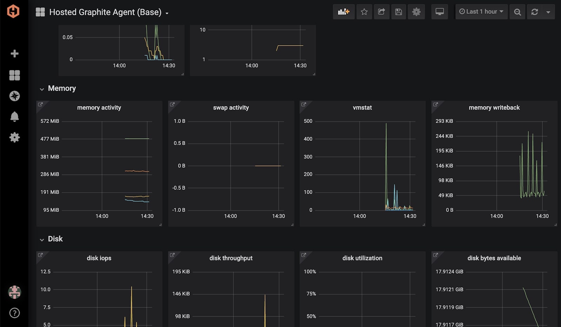The width and height of the screenshot is (561, 327).
Task: Click resize handle of memory activity panel
Action: pyautogui.click(x=160, y=225)
